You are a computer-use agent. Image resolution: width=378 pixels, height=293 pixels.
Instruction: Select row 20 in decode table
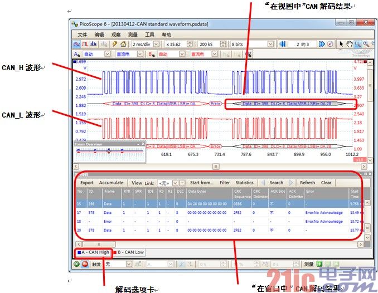tap(219, 230)
